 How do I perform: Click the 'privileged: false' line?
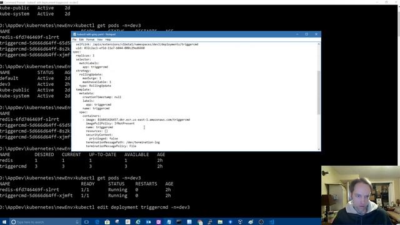(104, 139)
